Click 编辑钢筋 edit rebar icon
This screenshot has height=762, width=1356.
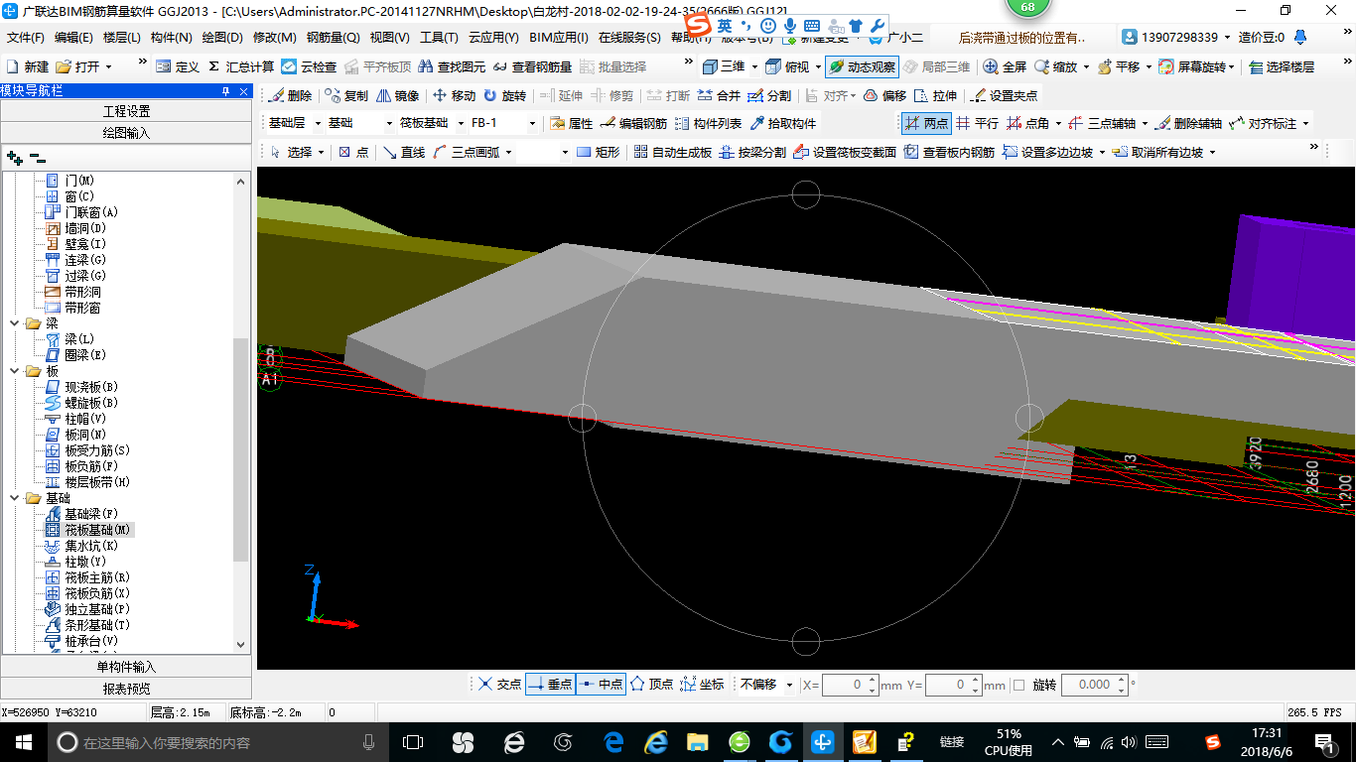point(633,124)
